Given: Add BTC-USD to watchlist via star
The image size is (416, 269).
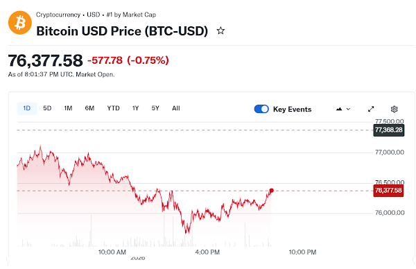Looking at the screenshot, I should 220,31.
